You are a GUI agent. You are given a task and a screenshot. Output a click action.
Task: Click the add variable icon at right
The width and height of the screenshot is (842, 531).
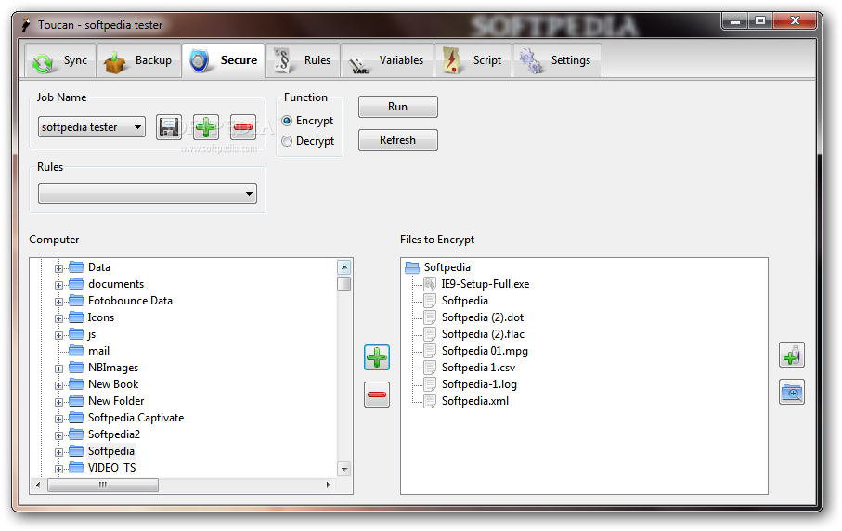click(x=792, y=355)
